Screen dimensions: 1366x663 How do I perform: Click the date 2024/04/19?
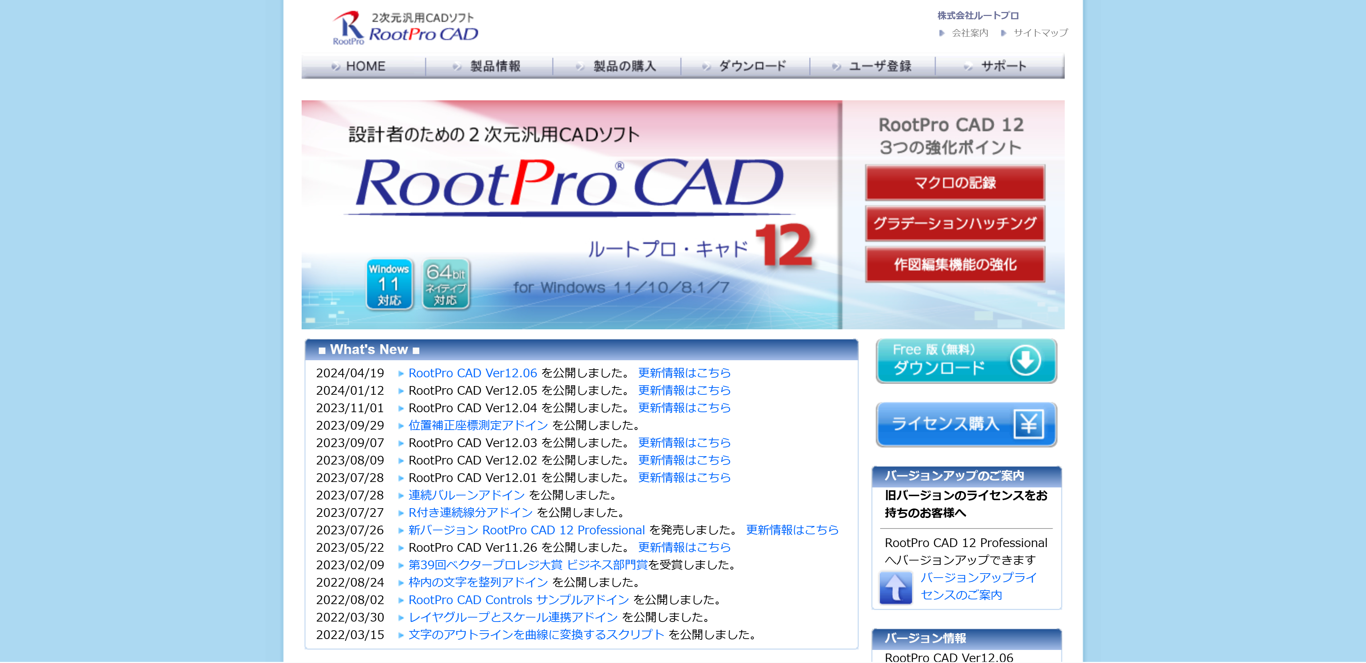pos(350,373)
